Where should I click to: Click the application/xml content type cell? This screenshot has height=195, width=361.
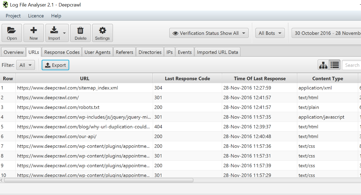click(328, 88)
